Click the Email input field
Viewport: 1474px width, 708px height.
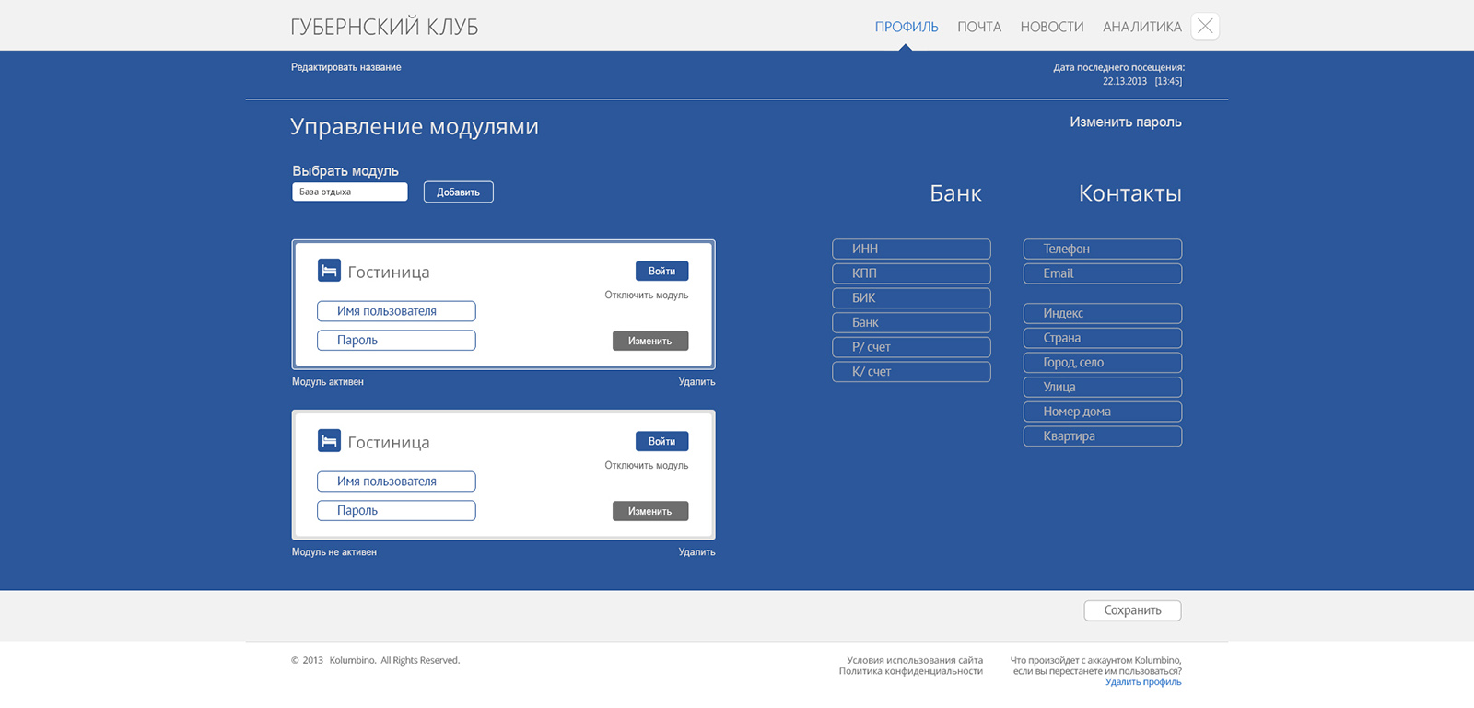1103,273
